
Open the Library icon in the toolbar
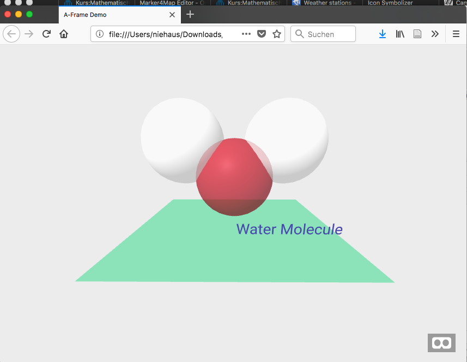coord(399,34)
